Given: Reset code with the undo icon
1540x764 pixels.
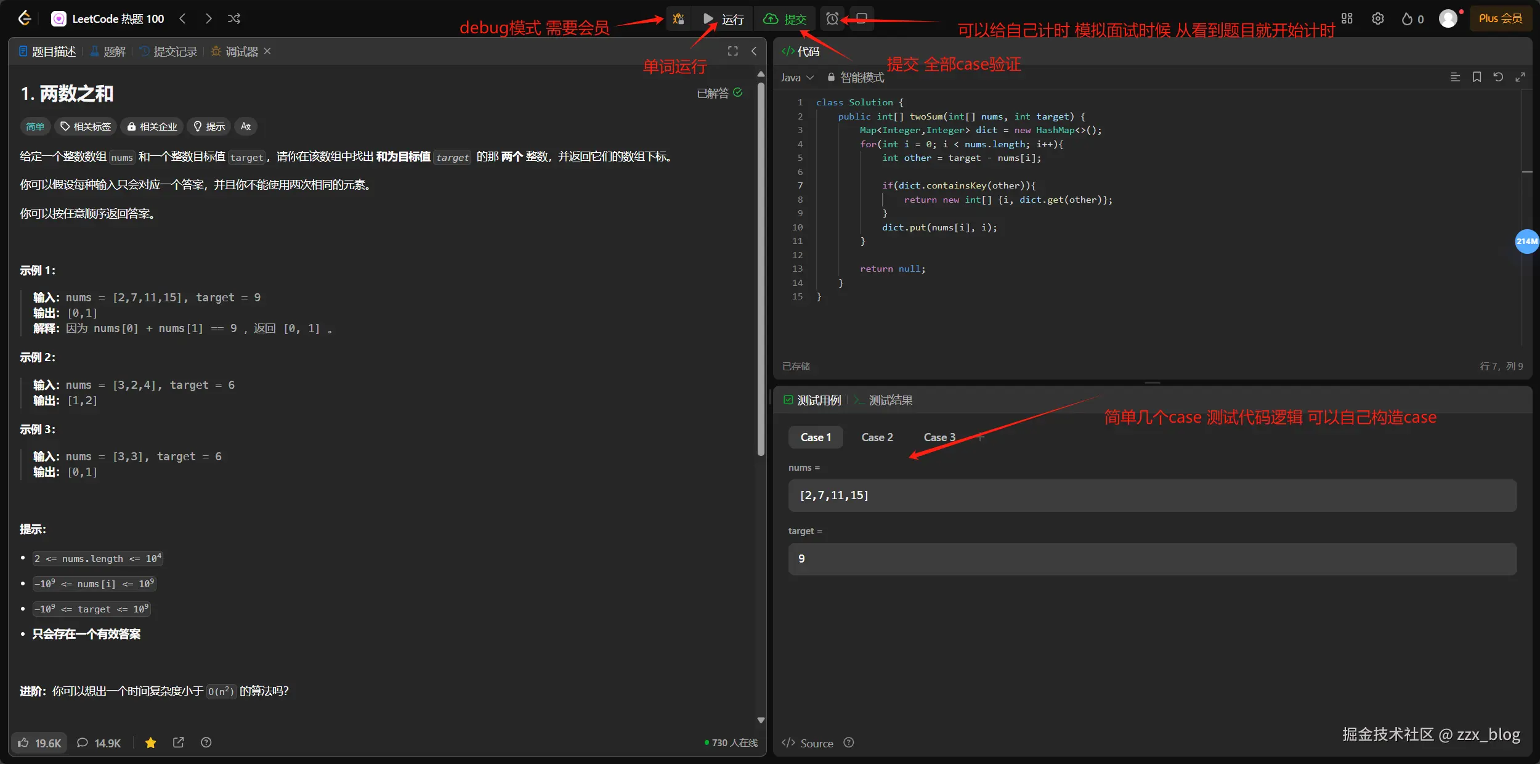Looking at the screenshot, I should point(1498,77).
